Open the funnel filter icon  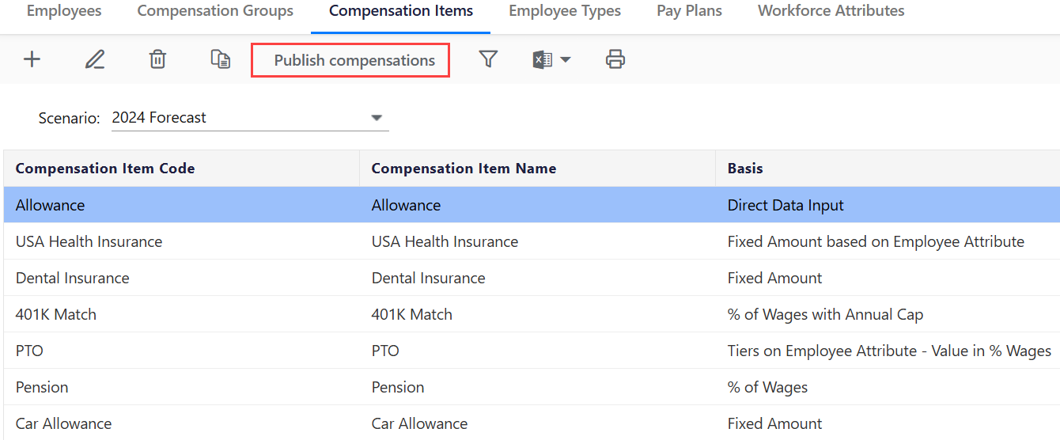click(488, 59)
